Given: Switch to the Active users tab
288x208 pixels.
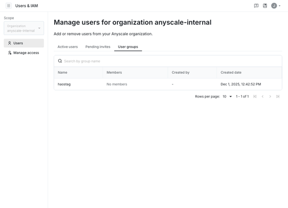Looking at the screenshot, I should [x=67, y=47].
